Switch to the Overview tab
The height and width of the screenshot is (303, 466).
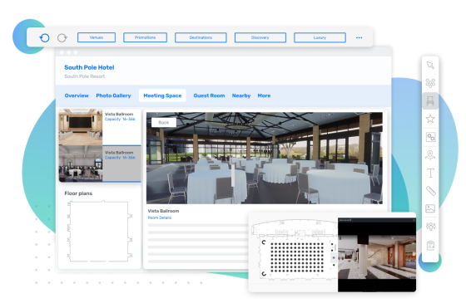77,95
